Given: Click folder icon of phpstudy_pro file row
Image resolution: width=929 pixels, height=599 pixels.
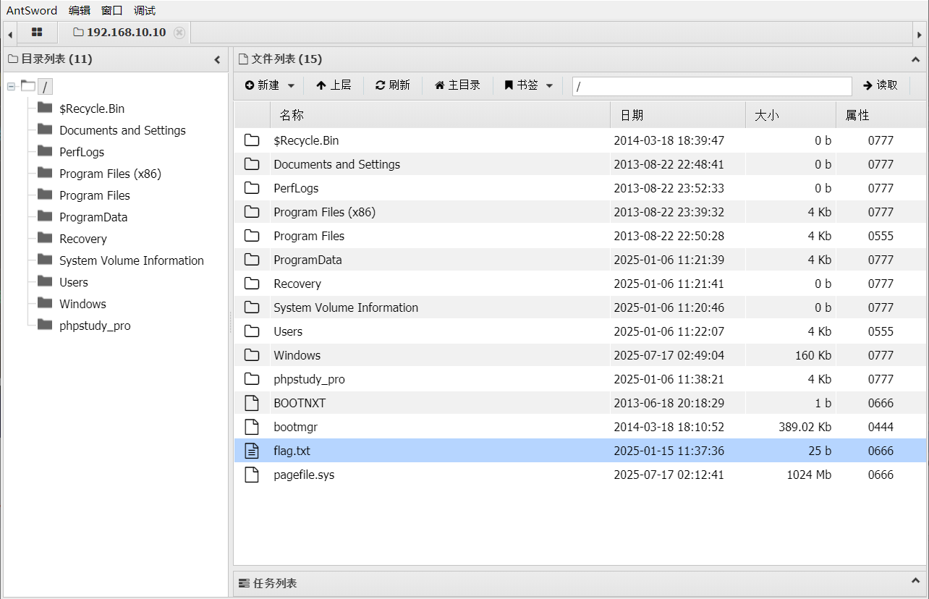Looking at the screenshot, I should [252, 379].
